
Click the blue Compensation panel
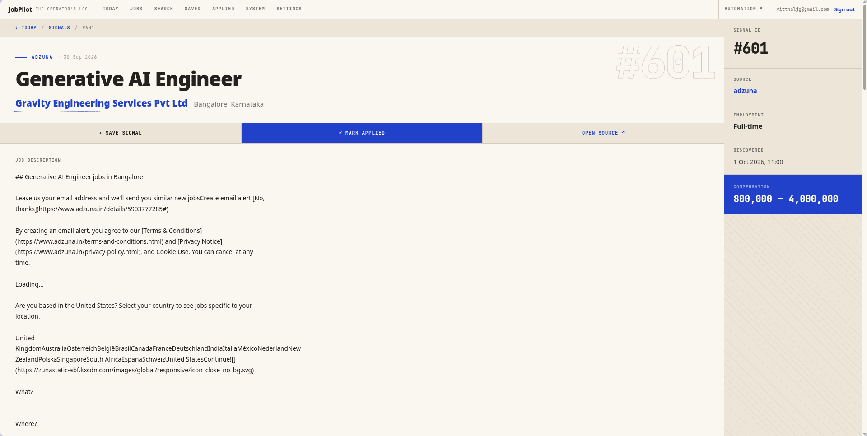[793, 195]
